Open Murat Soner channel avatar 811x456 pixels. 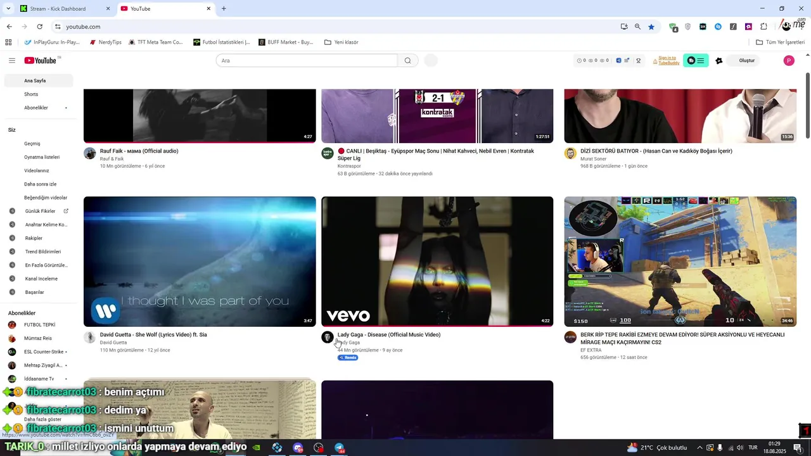(570, 153)
